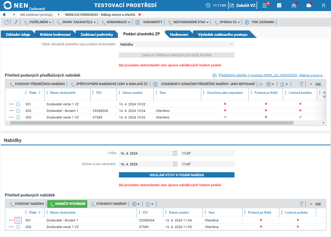Open the filter icon of preliminary offers table
The width and height of the screenshot is (331, 237).
pyautogui.click(x=301, y=84)
